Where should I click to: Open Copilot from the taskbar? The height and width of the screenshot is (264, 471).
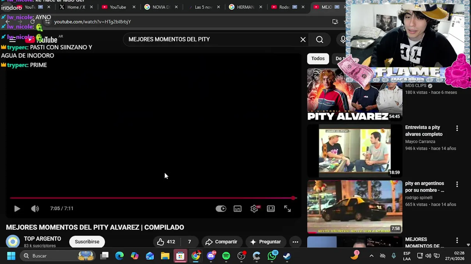(x=135, y=256)
